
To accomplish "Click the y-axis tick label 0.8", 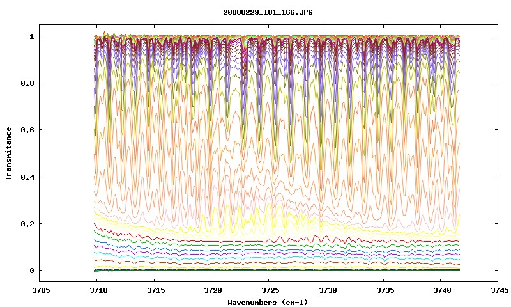I will pyautogui.click(x=27, y=83).
